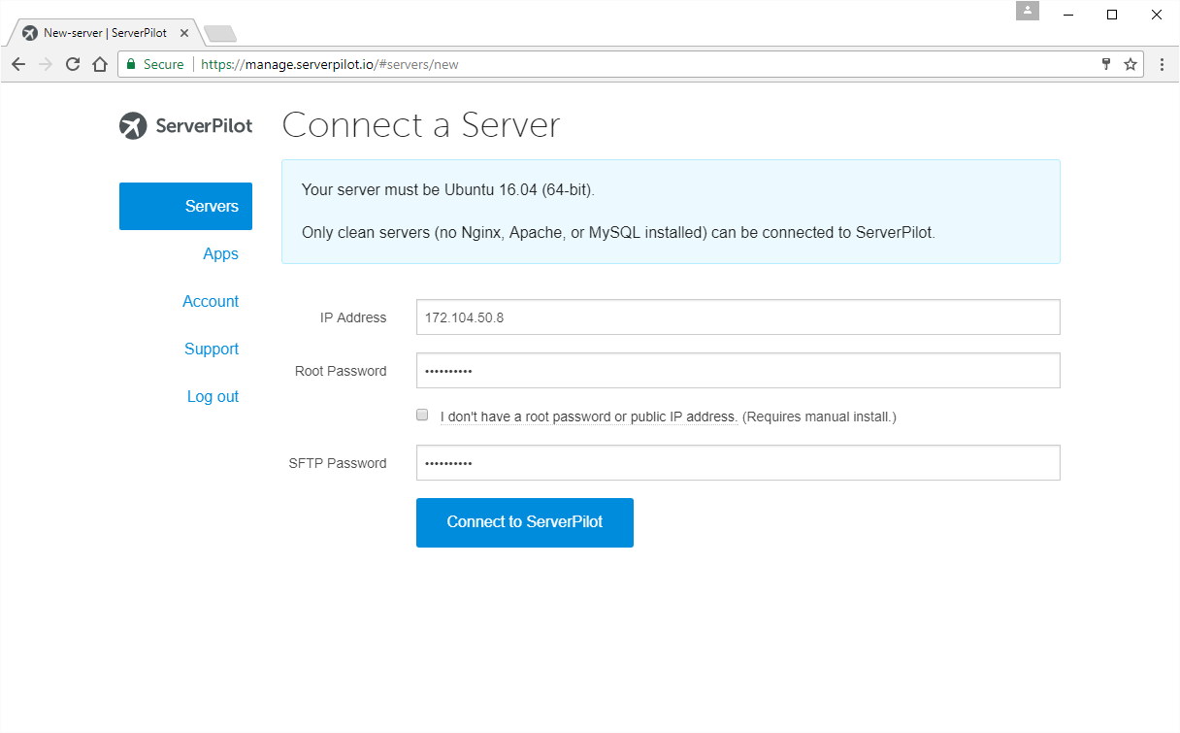Click the browser back arrow
Image resolution: width=1180 pixels, height=733 pixels.
coord(18,64)
